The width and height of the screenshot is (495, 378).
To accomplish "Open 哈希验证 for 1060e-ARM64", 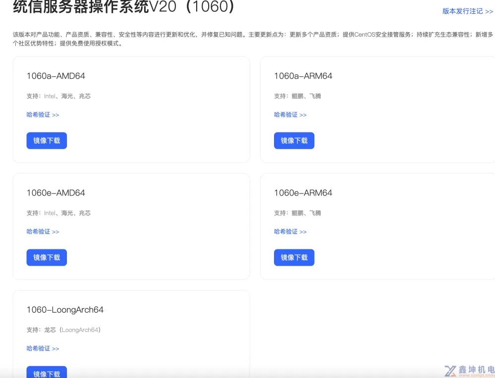I will (290, 232).
